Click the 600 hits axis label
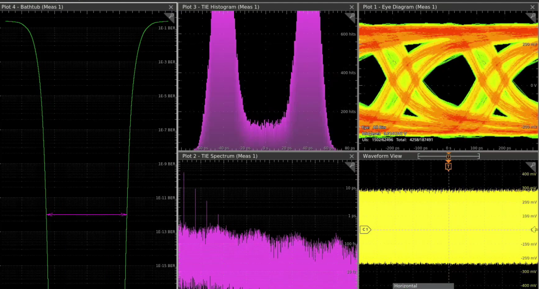The width and height of the screenshot is (539, 289). [348, 34]
